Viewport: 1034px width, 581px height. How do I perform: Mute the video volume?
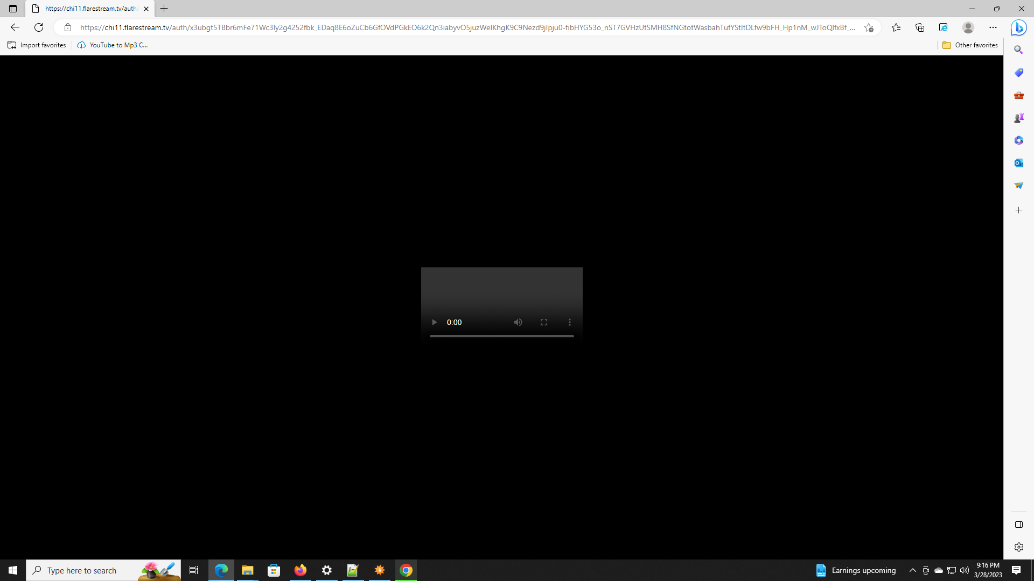[518, 322]
